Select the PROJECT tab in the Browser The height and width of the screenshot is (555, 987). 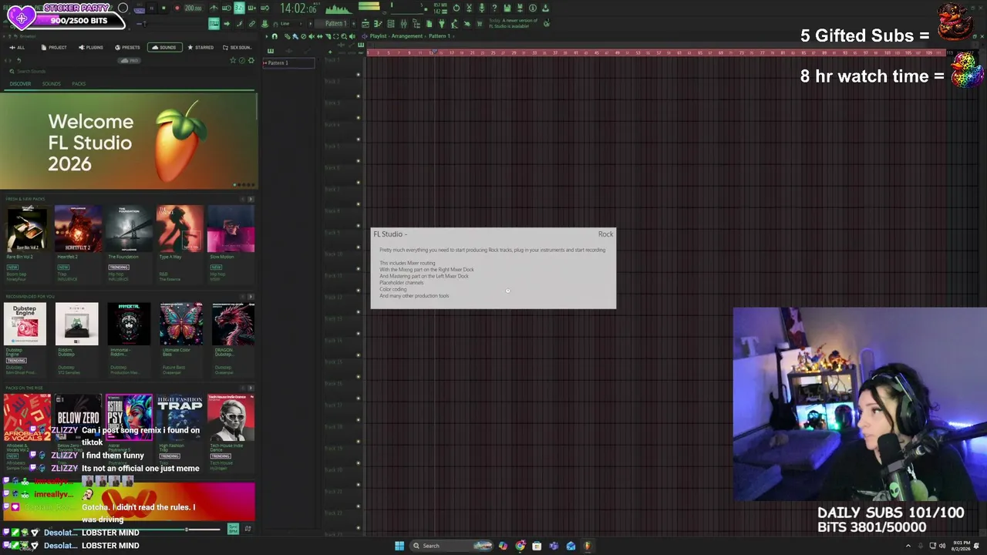(54, 48)
